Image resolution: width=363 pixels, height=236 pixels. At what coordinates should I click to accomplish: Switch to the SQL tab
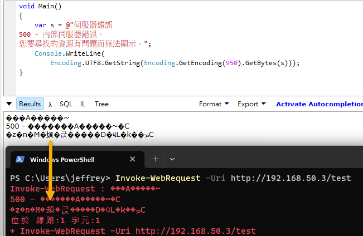(66, 104)
